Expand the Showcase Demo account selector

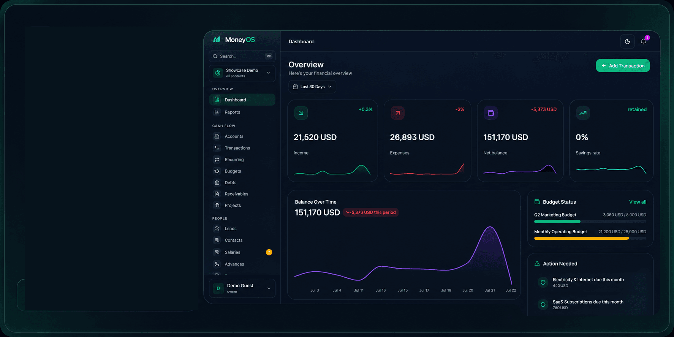pos(242,73)
